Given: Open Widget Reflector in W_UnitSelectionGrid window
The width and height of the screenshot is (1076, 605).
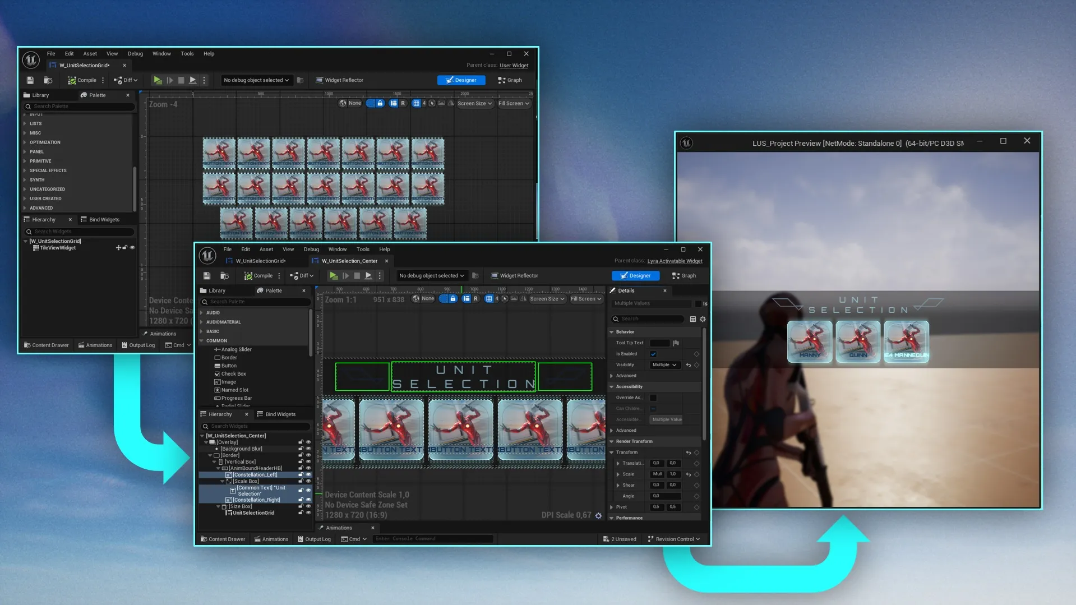Looking at the screenshot, I should [x=339, y=80].
